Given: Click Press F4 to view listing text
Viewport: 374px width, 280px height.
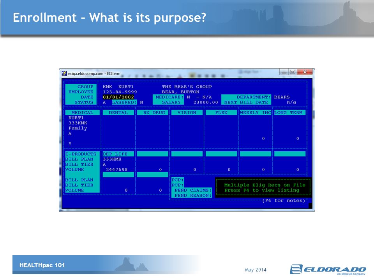Looking at the screenshot, I should pyautogui.click(x=261, y=190).
